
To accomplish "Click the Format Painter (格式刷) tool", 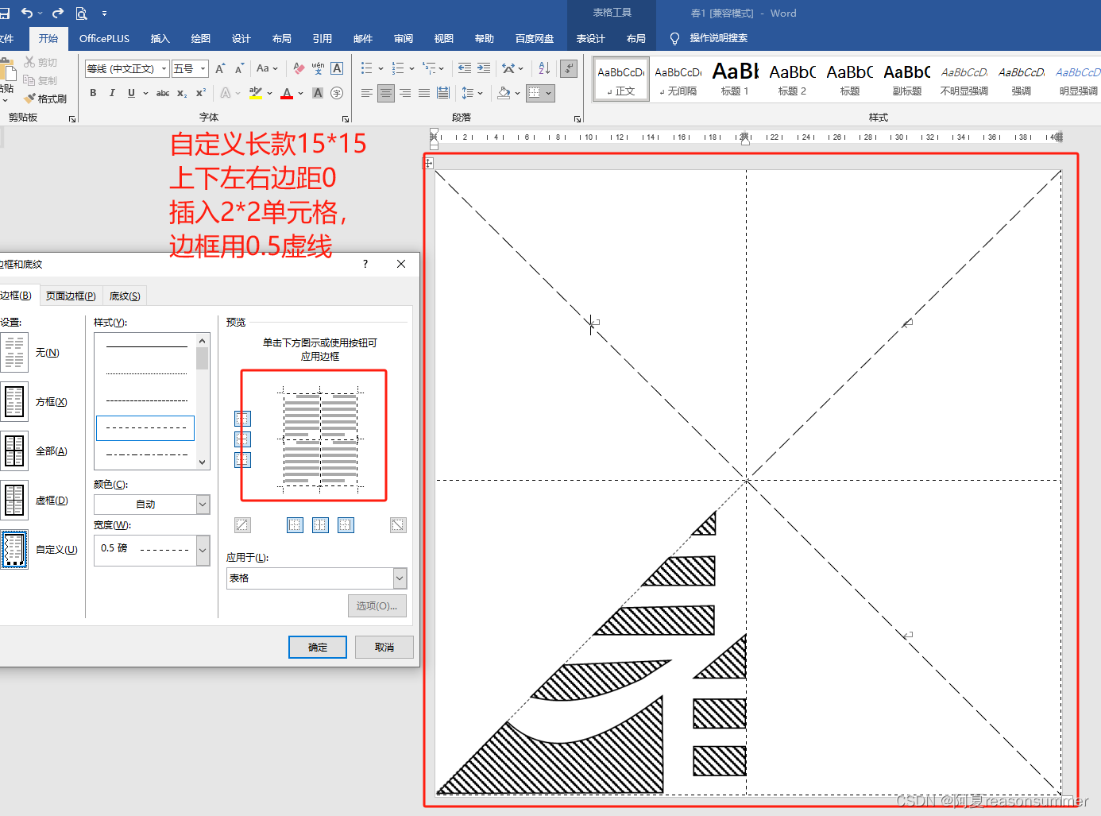I will [x=45, y=99].
